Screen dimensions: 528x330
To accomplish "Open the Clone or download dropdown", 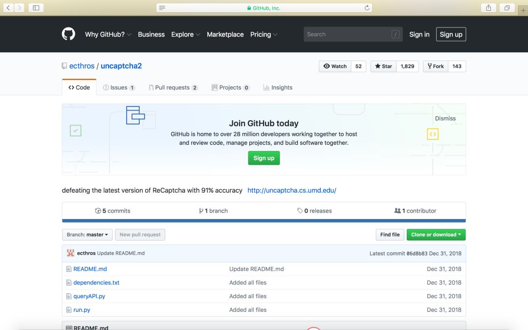I will pyautogui.click(x=436, y=234).
